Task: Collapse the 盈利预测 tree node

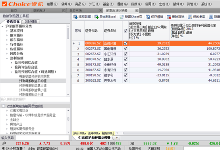Action: (7, 58)
